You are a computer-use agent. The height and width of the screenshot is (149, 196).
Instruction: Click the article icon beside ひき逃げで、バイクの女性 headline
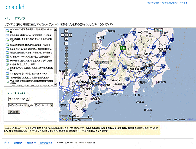click(x=7, y=56)
